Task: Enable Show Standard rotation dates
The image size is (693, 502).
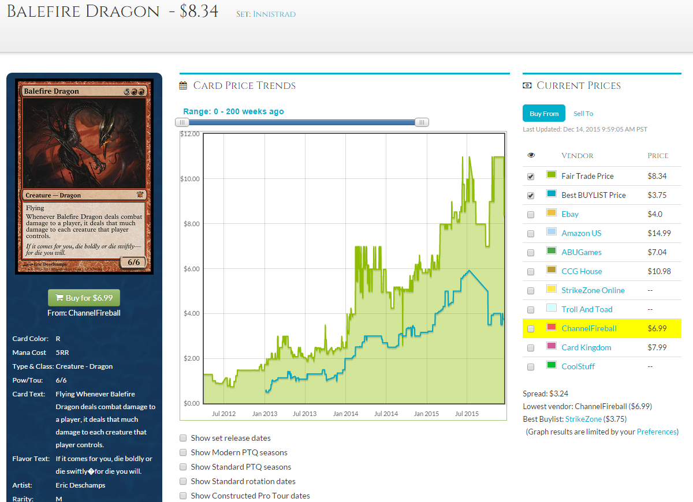Action: click(183, 481)
